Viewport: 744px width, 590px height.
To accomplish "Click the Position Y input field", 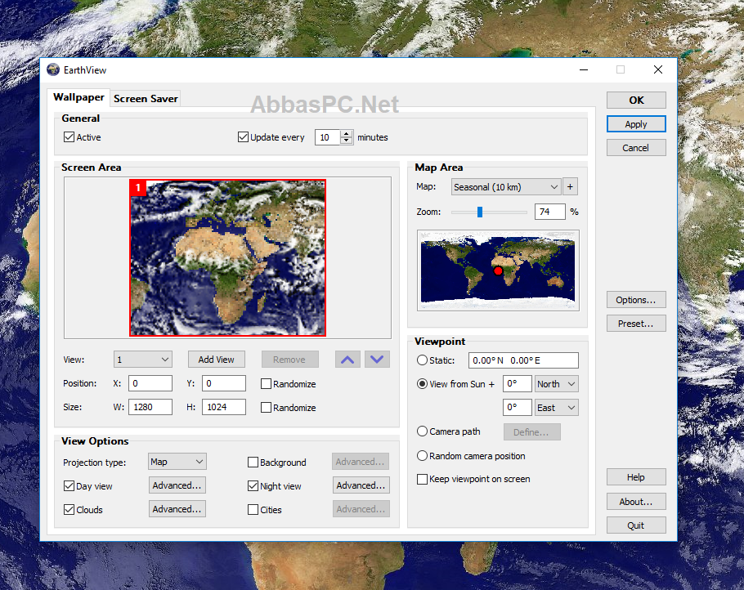I will [224, 383].
